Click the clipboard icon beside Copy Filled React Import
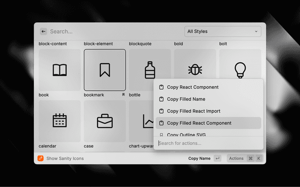 click(161, 111)
